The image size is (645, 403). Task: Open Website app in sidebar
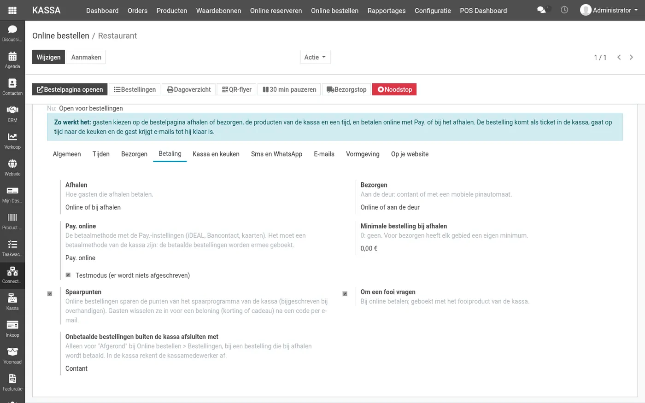tap(12, 167)
